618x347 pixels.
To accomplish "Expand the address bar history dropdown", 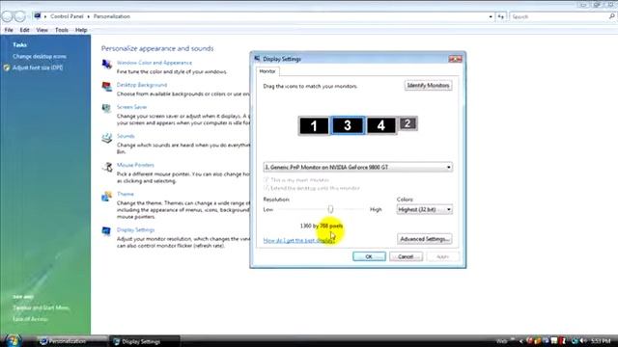I will pos(491,16).
